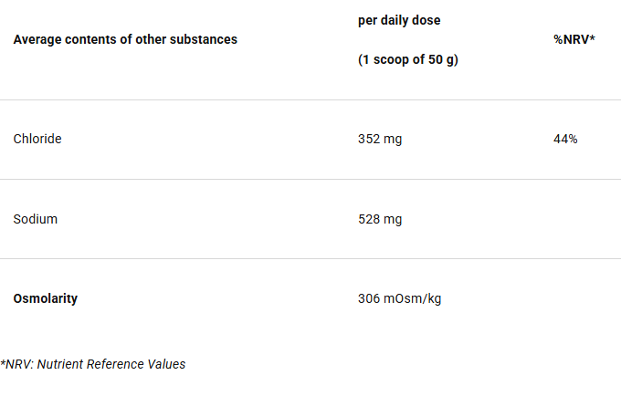Click the empty %NRV cell for Sodium
621x396 pixels.
tap(574, 219)
